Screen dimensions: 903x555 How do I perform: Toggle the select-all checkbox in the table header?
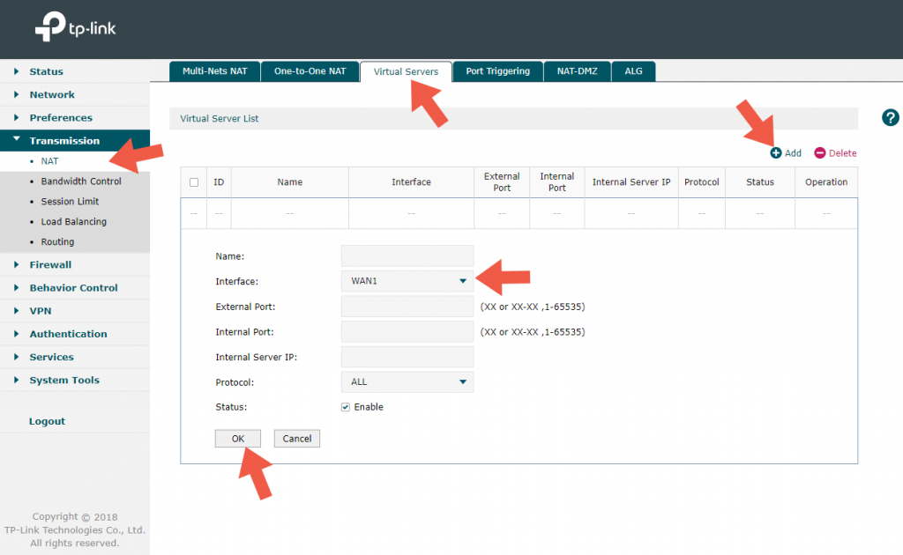click(x=195, y=181)
